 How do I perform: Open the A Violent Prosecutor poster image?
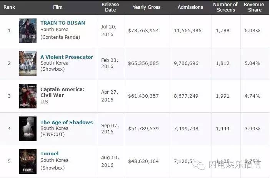28,63
